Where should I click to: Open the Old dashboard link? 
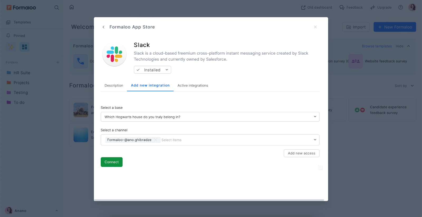[x=316, y=7]
